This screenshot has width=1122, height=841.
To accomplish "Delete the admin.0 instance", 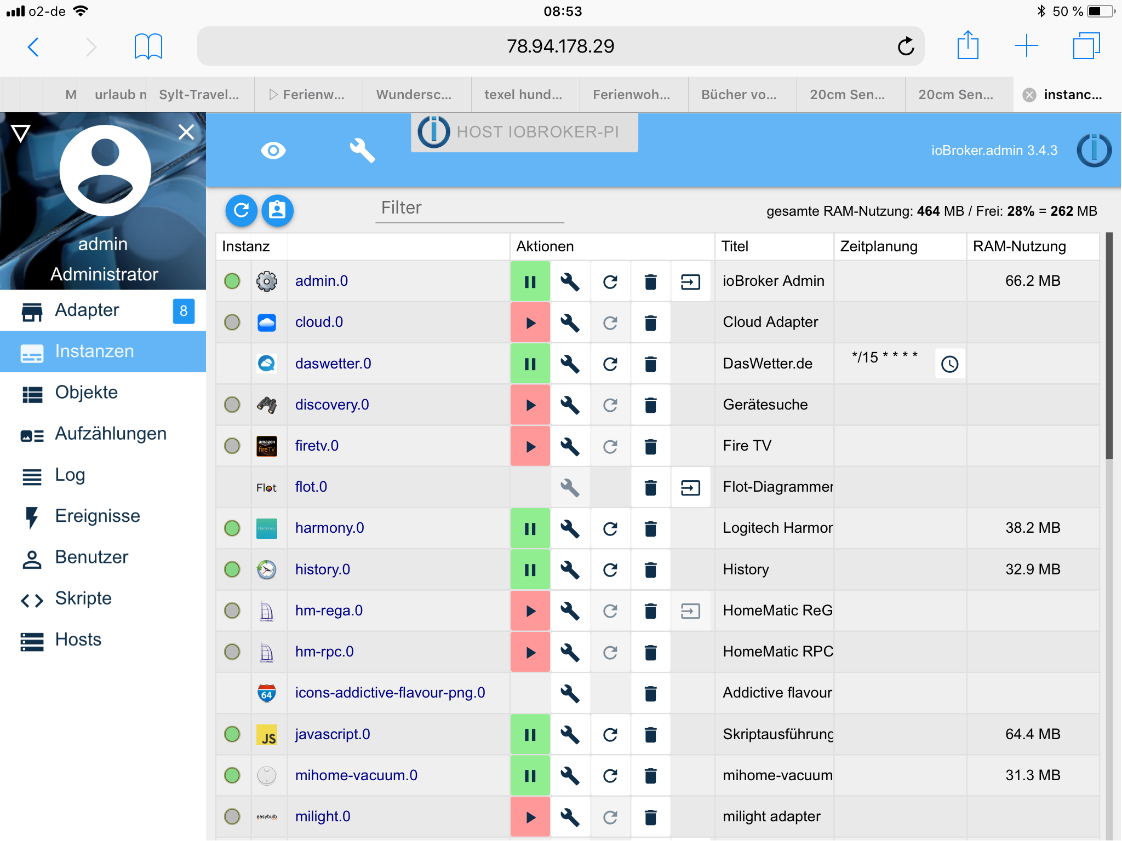I will (x=651, y=281).
